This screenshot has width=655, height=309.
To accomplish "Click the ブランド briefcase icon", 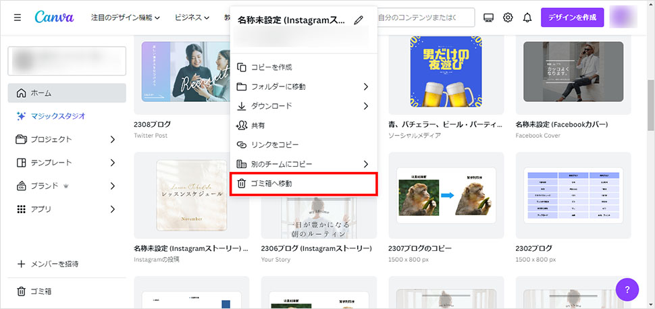I will pos(21,186).
